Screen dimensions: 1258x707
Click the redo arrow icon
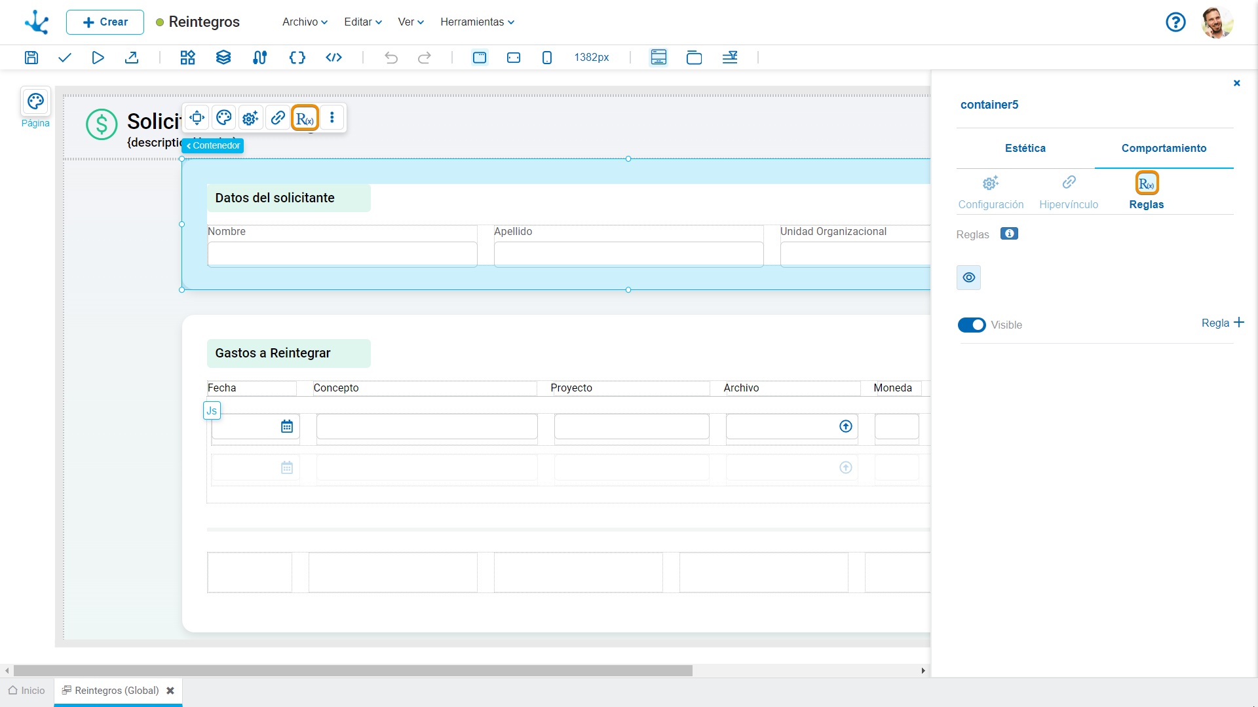425,58
